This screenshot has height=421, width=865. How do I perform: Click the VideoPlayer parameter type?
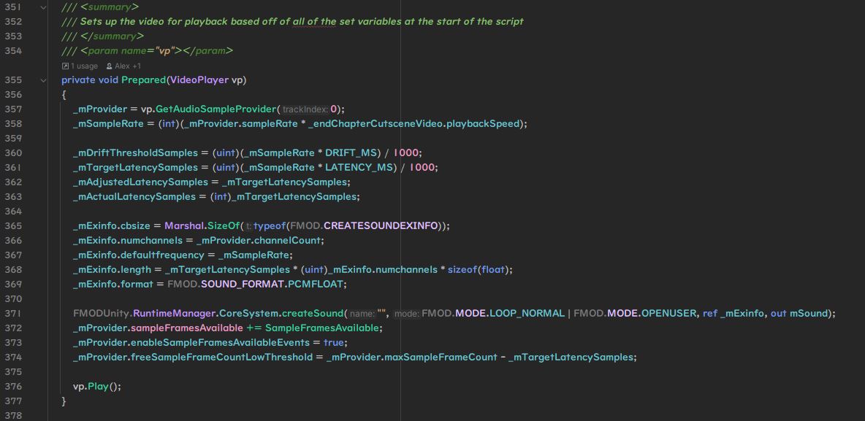click(199, 80)
